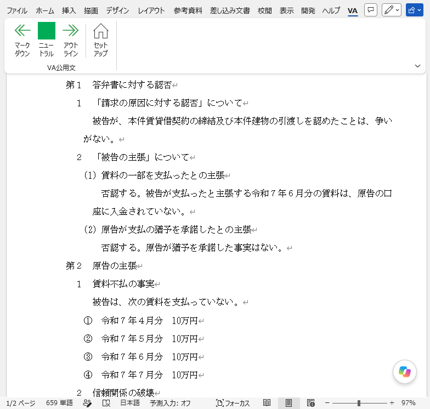430x409 pixels.
Task: Switch to the ホーム tab
Action: point(45,11)
